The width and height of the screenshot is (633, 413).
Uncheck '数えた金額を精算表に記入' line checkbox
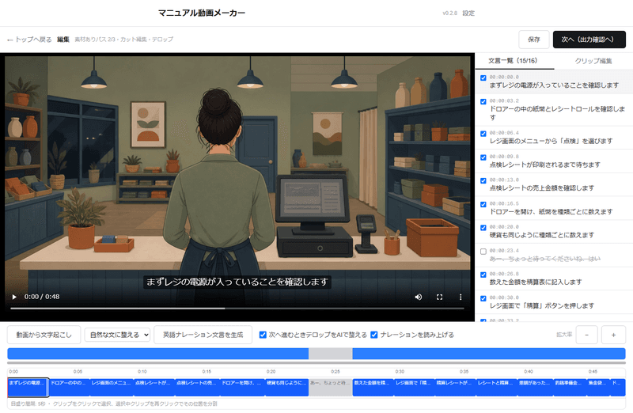(483, 275)
